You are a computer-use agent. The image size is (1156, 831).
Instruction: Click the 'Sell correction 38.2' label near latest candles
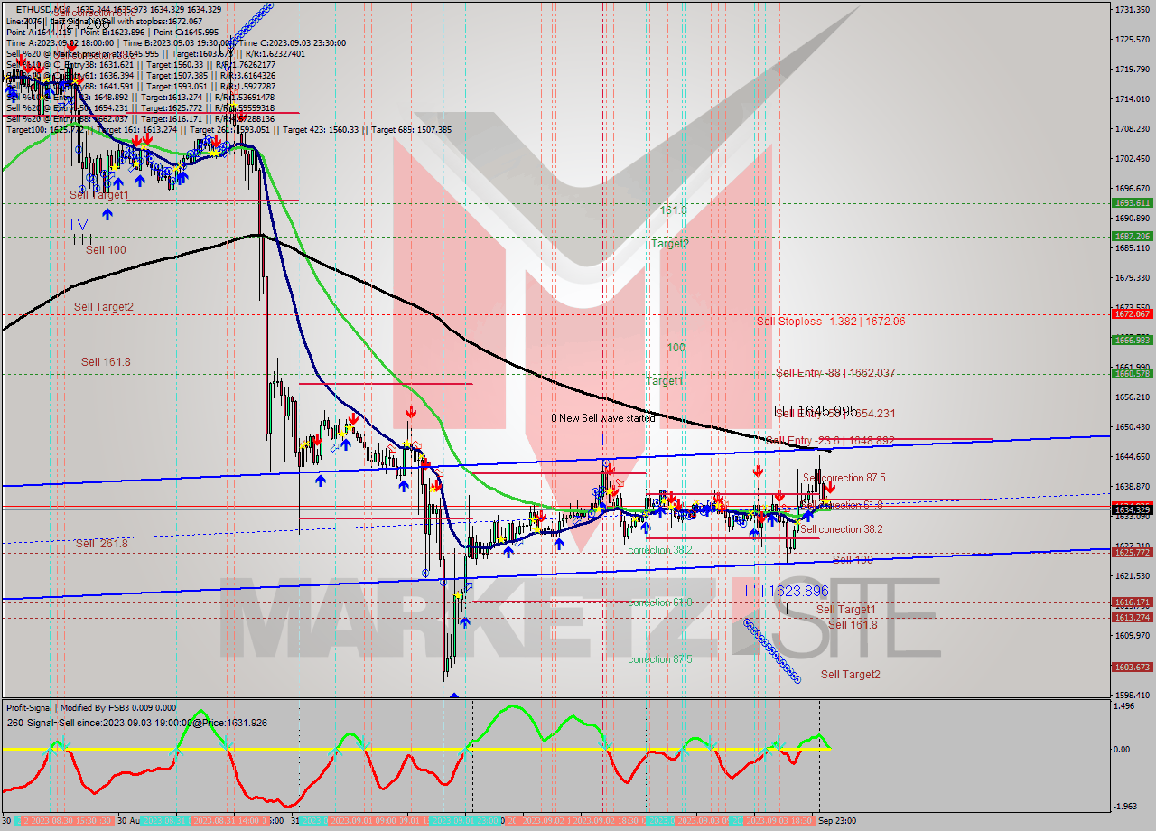841,529
